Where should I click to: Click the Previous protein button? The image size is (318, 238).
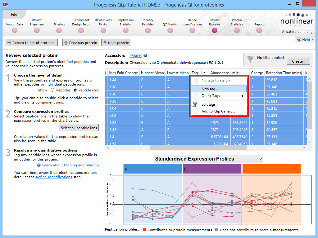tap(81, 43)
